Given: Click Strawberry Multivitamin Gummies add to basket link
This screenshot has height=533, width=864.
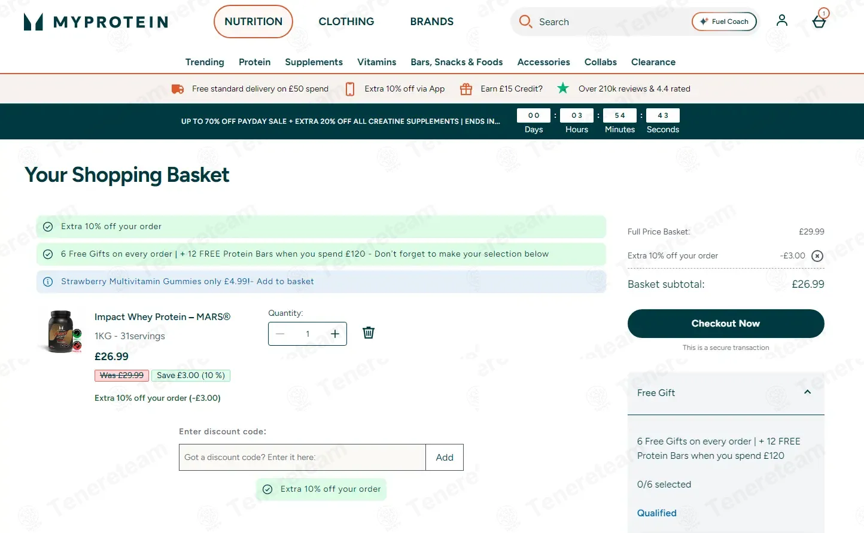Looking at the screenshot, I should tap(187, 281).
